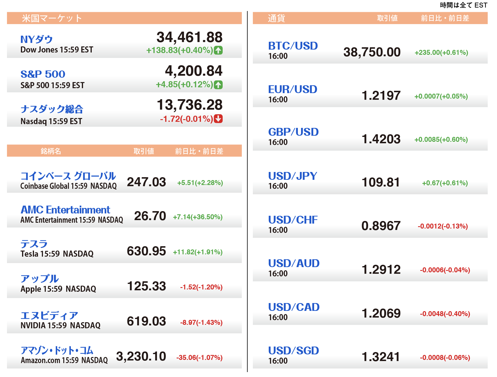497x377 pixels.
Task: Open the ナスダック総合 index link
Action: click(52, 109)
